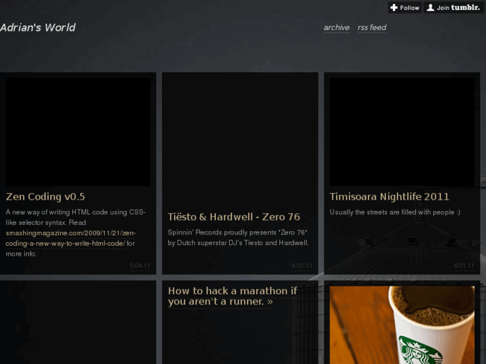Click 'Spinnin' Records proudly presents' description text
The image size is (486, 364).
pos(238,238)
